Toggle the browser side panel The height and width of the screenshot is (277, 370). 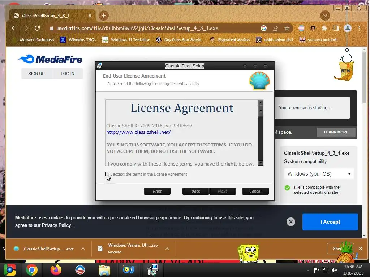336,28
